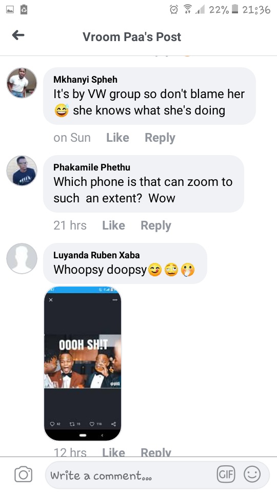Tap the image notification icon in status bar
Screen dimensions: 277x493
(x=10, y=10)
